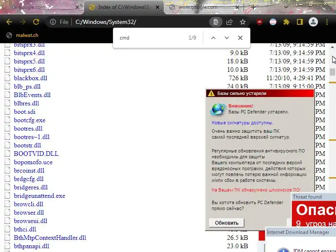The image size is (336, 252).
Task: Close the Index of C:\Windows tab
Action: 157,7
